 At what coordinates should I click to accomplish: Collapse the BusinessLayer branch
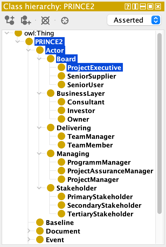(39, 93)
